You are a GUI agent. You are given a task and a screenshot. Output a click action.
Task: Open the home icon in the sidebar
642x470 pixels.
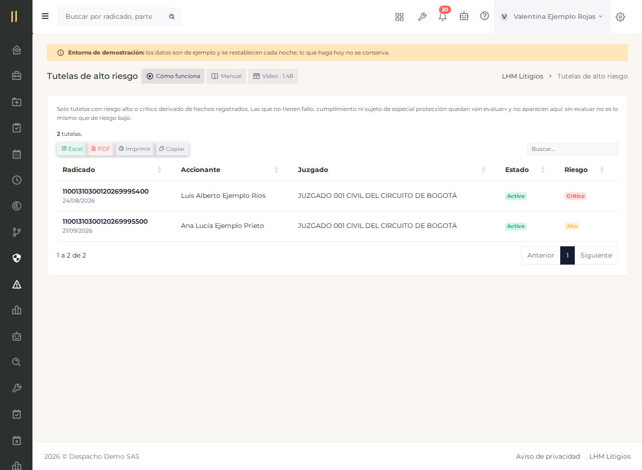pos(16,50)
